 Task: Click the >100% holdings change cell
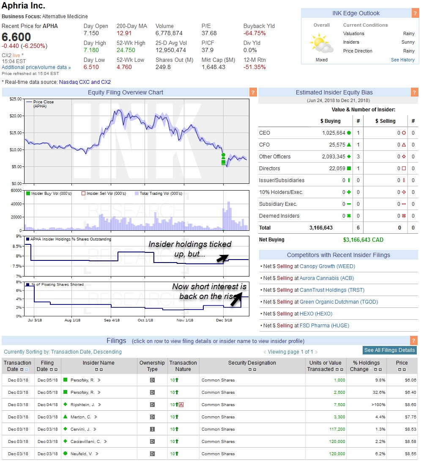tap(378, 405)
